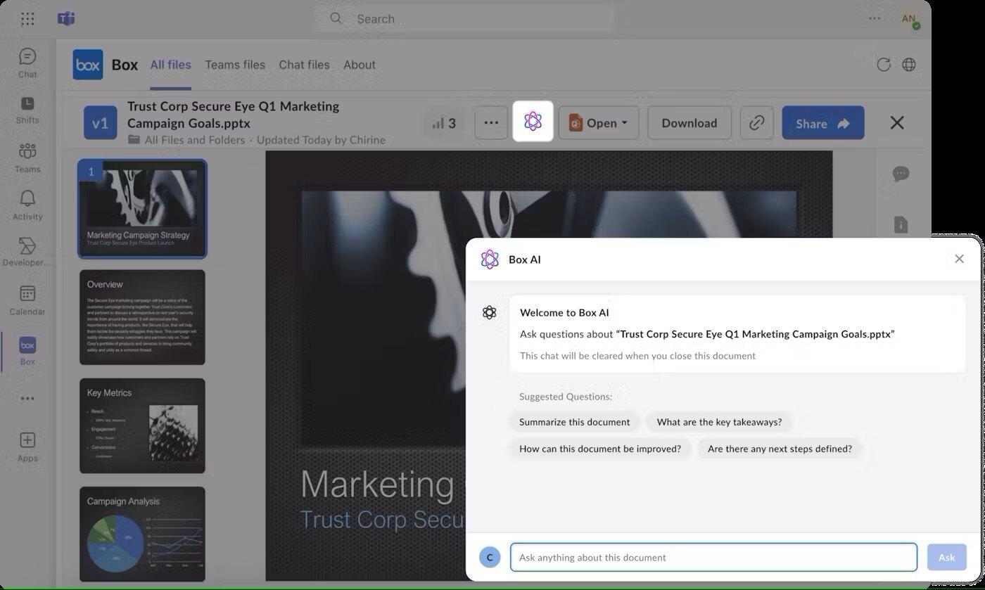Screen dimensions: 985x590
Task: Download the Trust Corp marketing presentation
Action: [x=689, y=122]
